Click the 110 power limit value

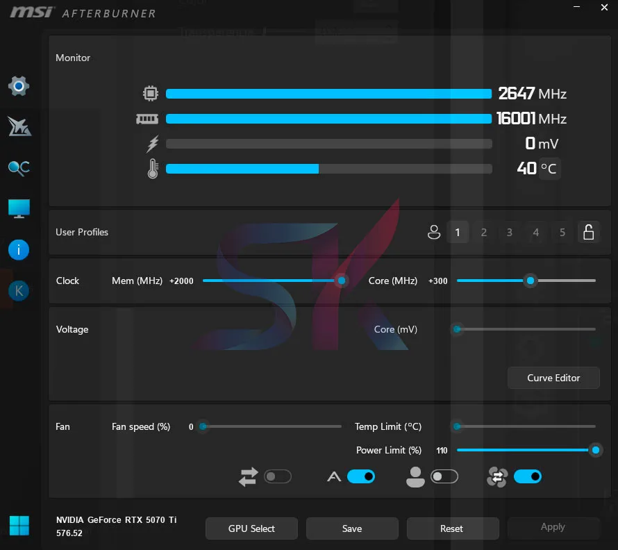coord(442,450)
